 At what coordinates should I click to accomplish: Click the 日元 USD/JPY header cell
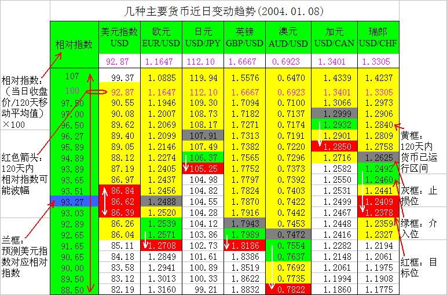(203, 37)
